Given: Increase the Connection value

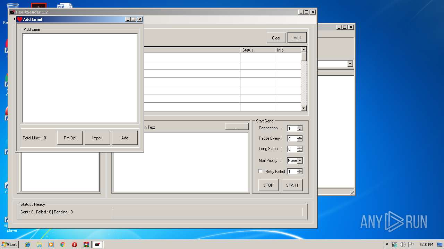Looking at the screenshot, I should [x=300, y=127].
